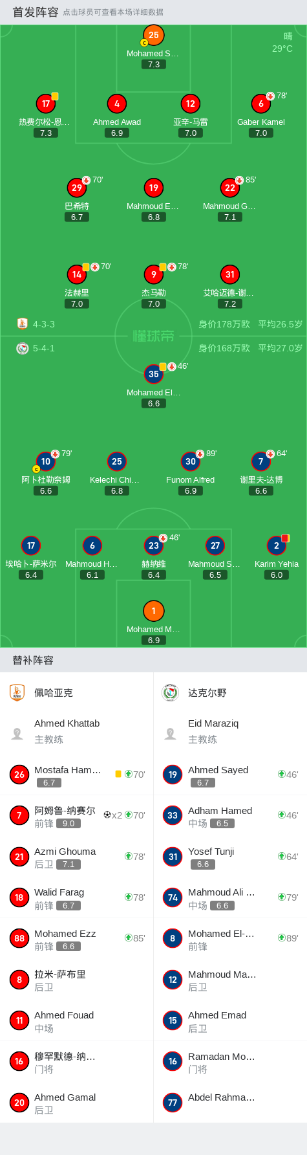Open substitute Ahmed Sayed number 19
307x1155 pixels.
(230, 775)
